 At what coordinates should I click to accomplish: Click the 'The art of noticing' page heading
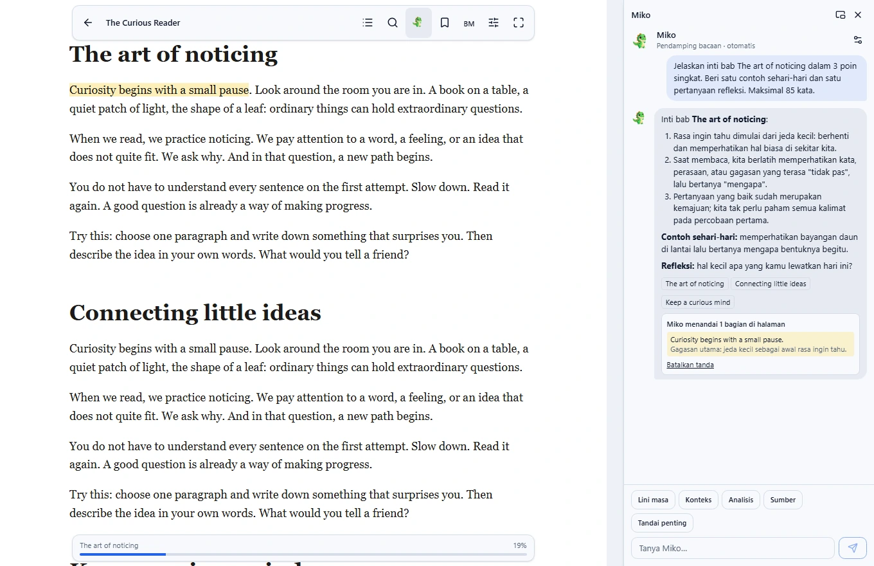pyautogui.click(x=174, y=54)
